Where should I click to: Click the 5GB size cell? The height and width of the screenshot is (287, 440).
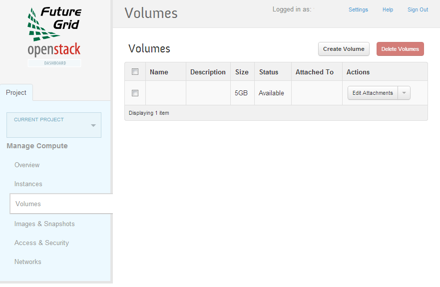(x=241, y=93)
